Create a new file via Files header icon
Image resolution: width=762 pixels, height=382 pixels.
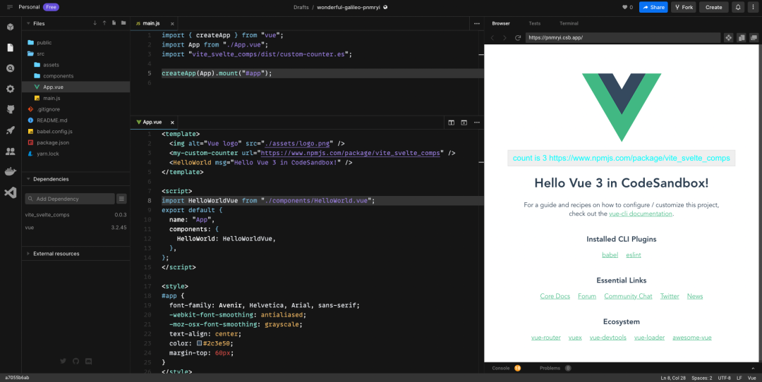(114, 23)
